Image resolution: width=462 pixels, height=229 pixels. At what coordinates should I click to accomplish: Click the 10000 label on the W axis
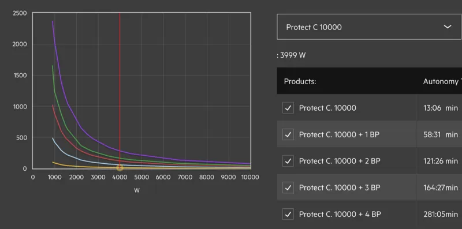pos(250,177)
